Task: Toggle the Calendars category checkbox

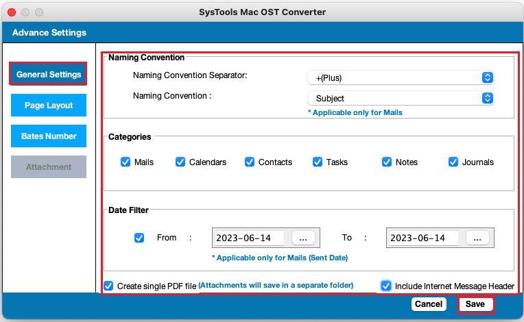Action: coord(180,162)
